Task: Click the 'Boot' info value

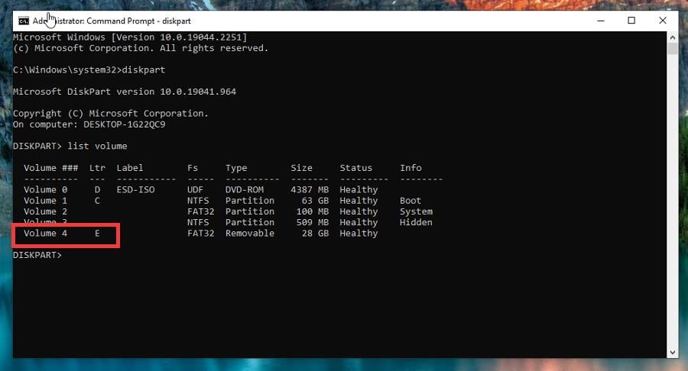Action: pos(411,201)
